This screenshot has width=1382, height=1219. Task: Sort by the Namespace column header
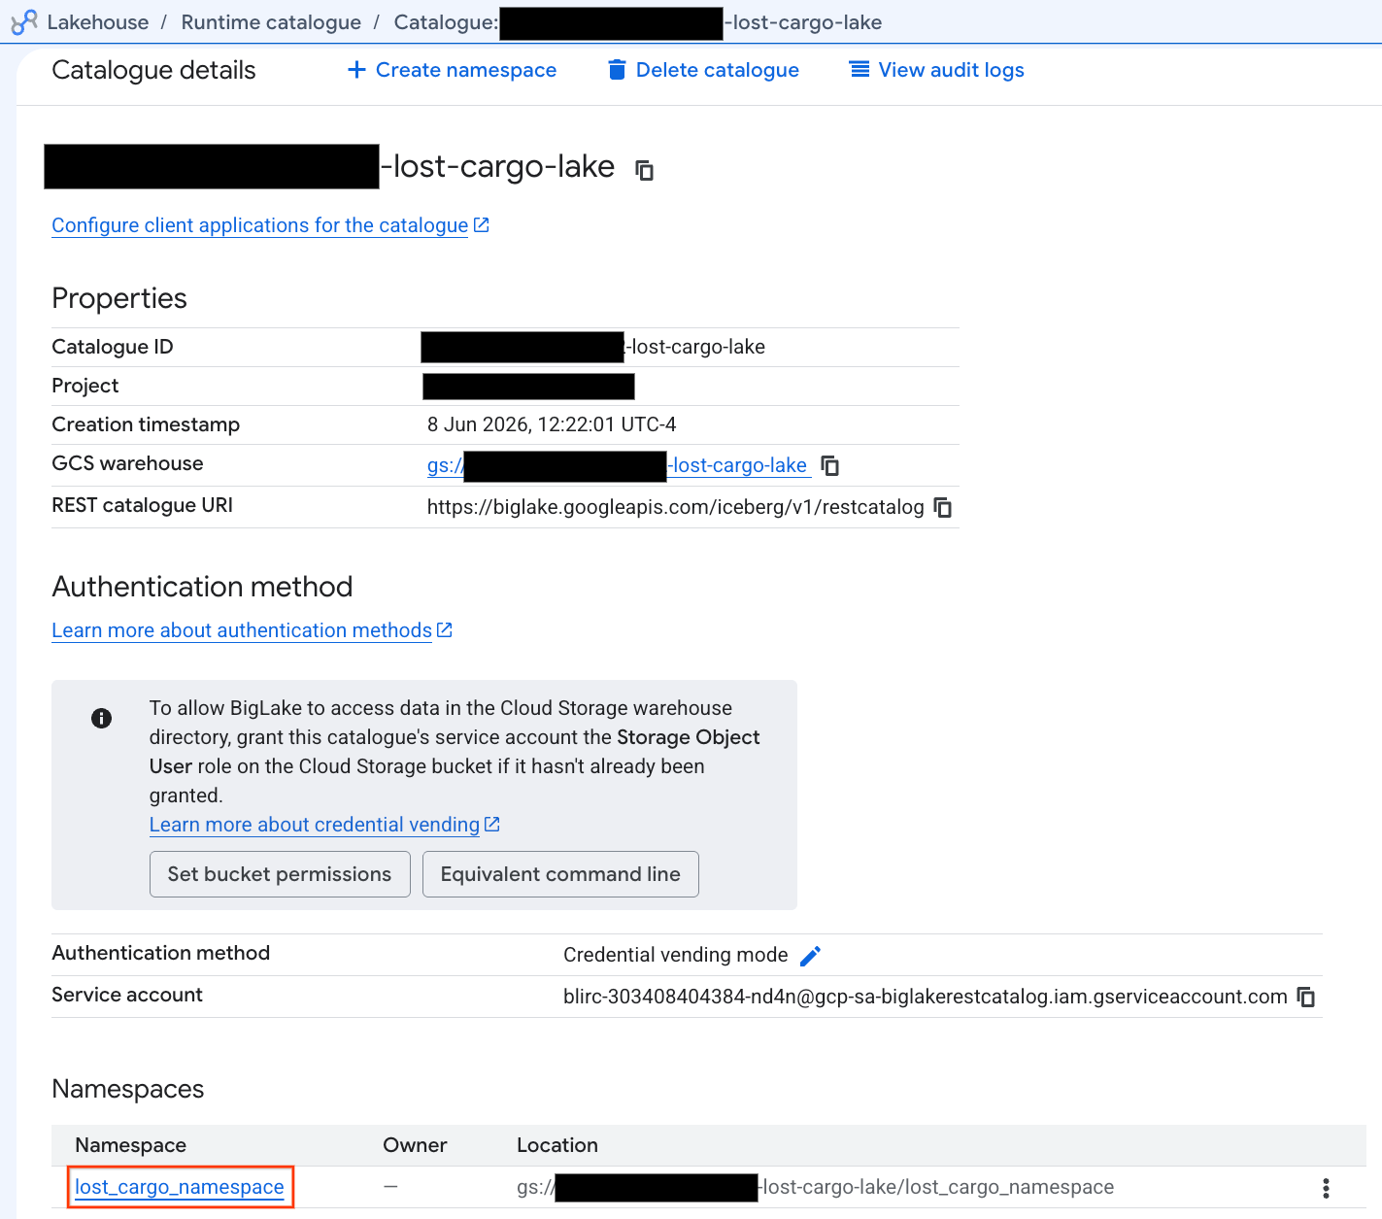[130, 1145]
